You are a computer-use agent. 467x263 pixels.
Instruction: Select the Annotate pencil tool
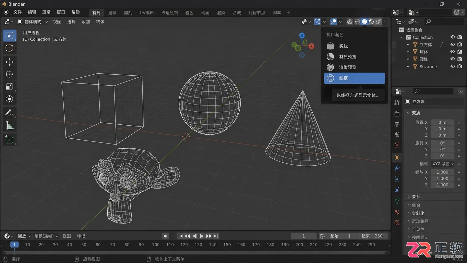point(9,113)
